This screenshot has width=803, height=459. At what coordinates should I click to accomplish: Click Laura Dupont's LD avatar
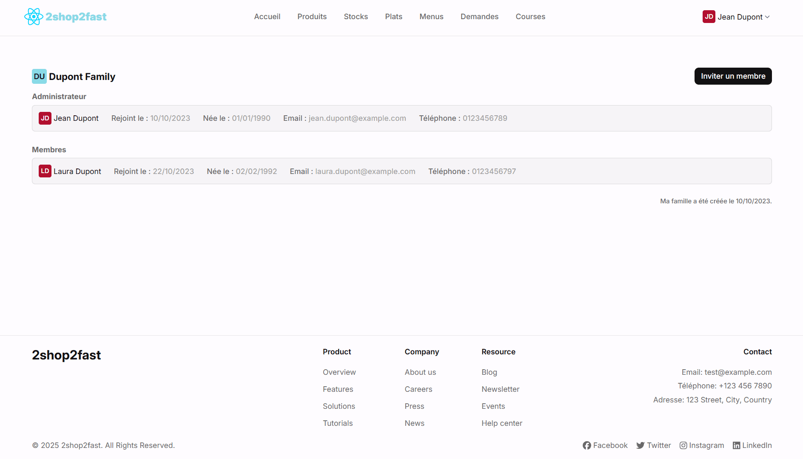pyautogui.click(x=45, y=171)
